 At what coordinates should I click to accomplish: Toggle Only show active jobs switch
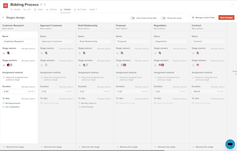click(132, 18)
